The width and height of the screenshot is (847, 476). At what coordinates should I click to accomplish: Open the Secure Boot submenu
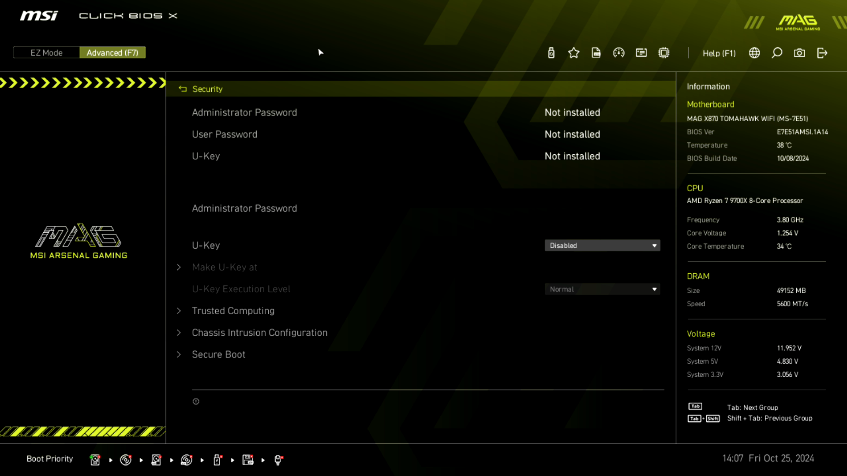[x=218, y=354]
